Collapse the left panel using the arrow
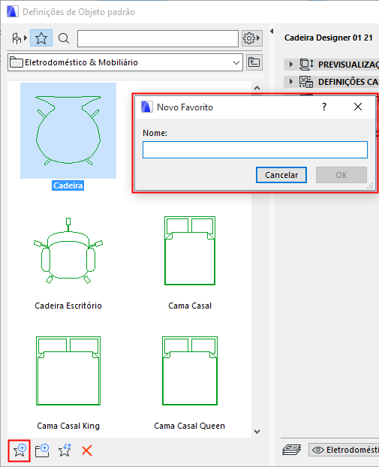379x467 pixels. pyautogui.click(x=272, y=31)
